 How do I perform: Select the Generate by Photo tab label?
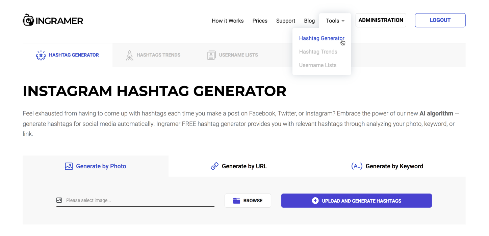[x=101, y=166]
